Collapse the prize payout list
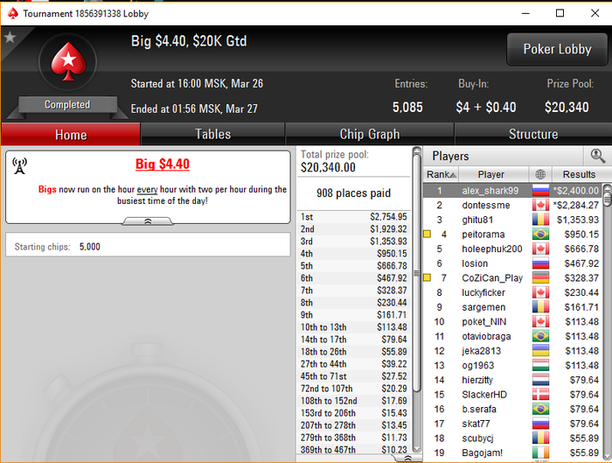This screenshot has width=612, height=463. coord(408,458)
